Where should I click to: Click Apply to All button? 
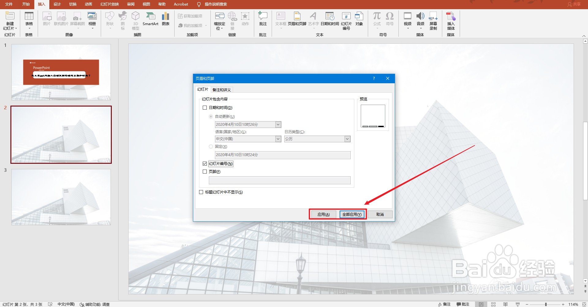coord(352,214)
